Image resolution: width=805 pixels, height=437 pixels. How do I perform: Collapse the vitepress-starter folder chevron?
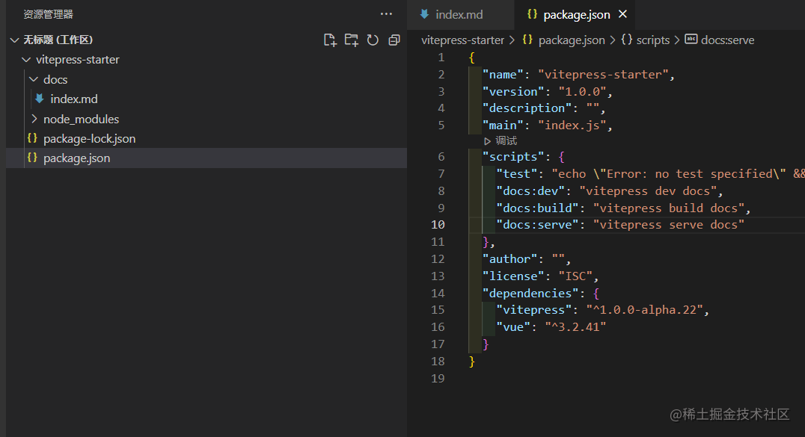[26, 60]
